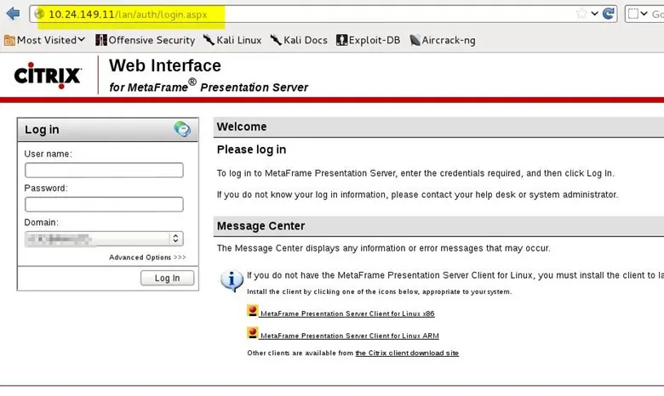Click the Linux ARM client download icon
The height and width of the screenshot is (396, 664).
click(x=252, y=334)
